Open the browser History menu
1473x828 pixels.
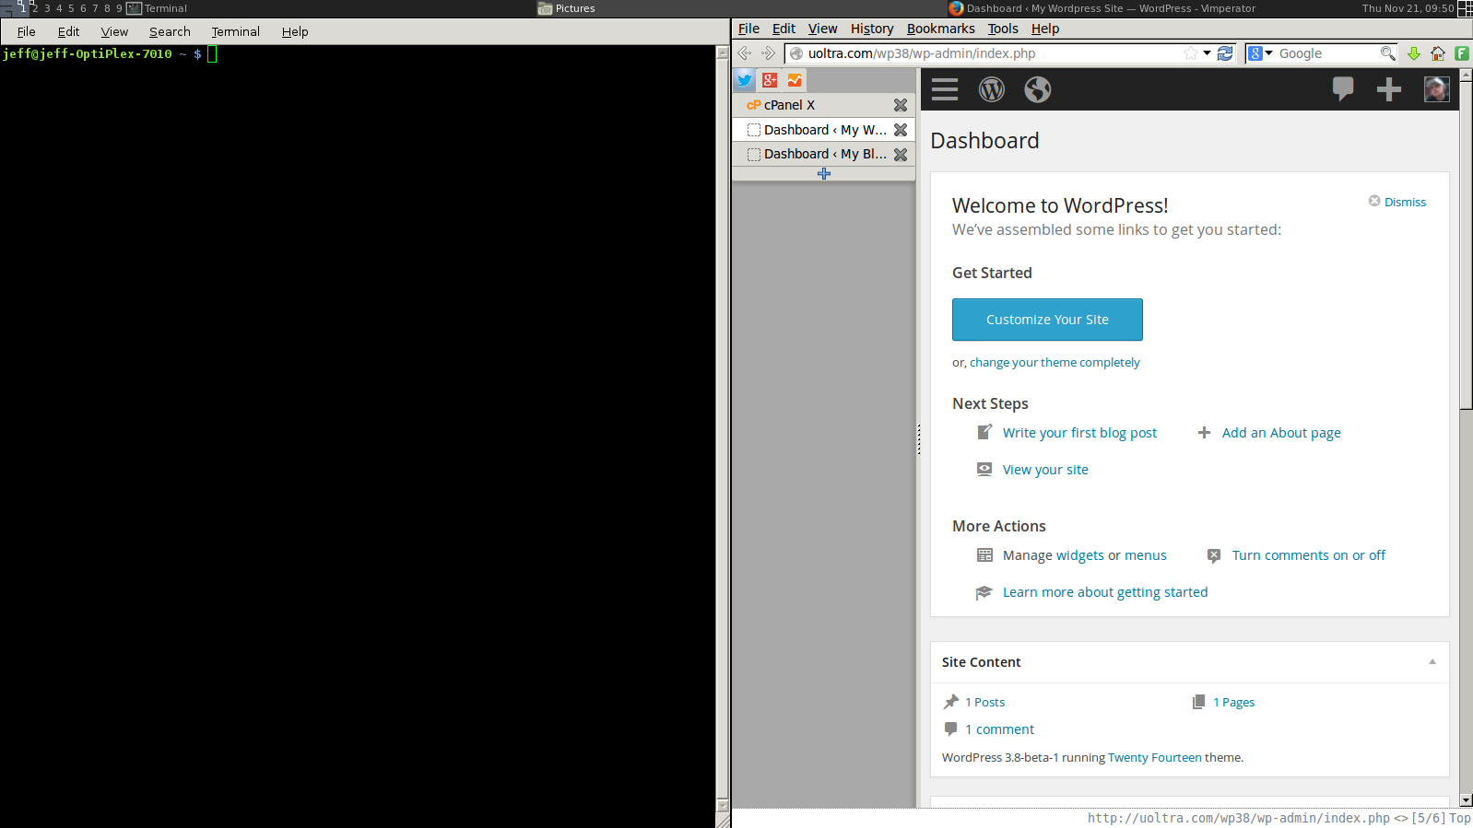(872, 29)
